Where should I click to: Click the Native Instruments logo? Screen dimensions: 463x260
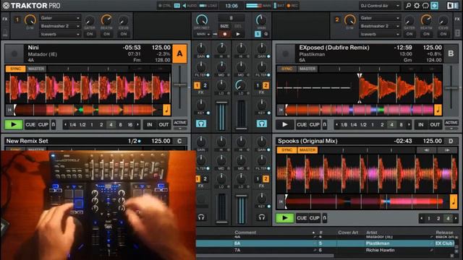click(x=452, y=6)
